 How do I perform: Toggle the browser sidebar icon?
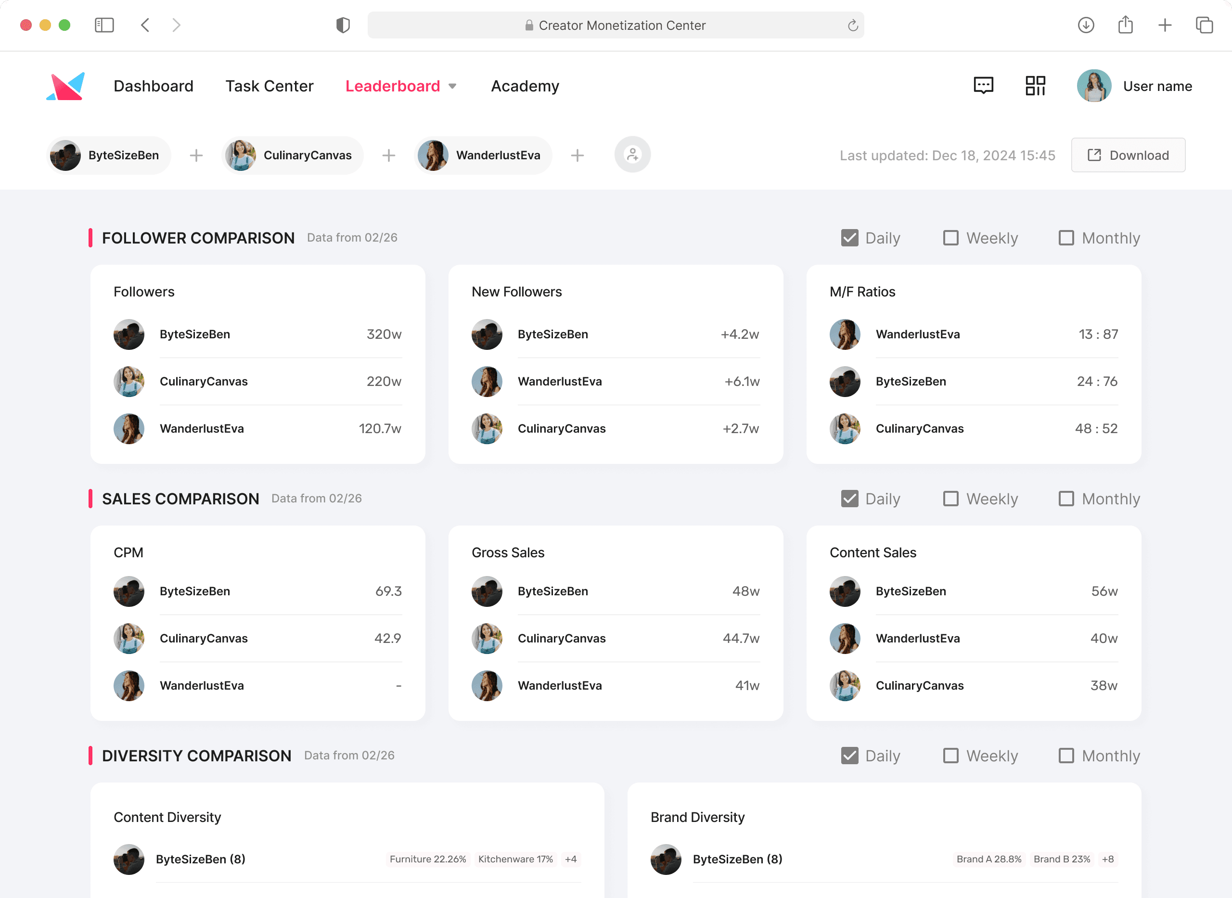pyautogui.click(x=104, y=25)
